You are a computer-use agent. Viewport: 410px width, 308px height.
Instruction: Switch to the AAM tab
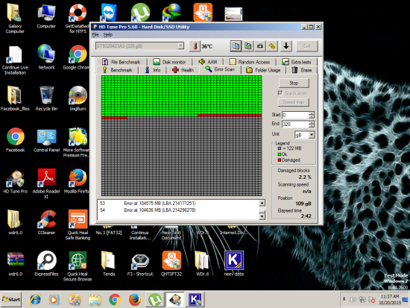click(x=208, y=62)
